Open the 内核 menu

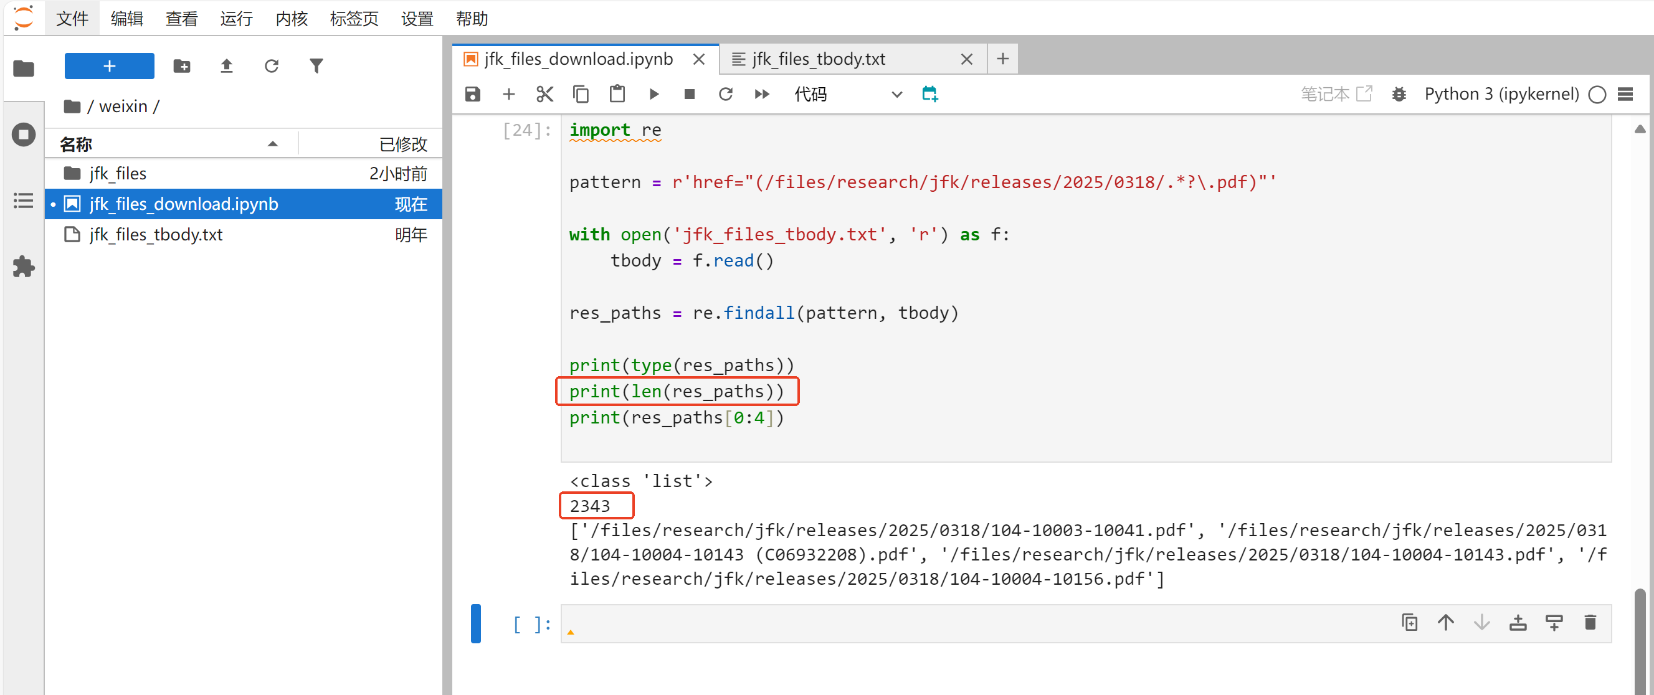point(292,19)
